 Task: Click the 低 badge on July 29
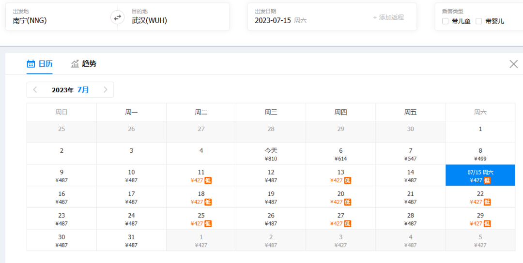point(487,223)
